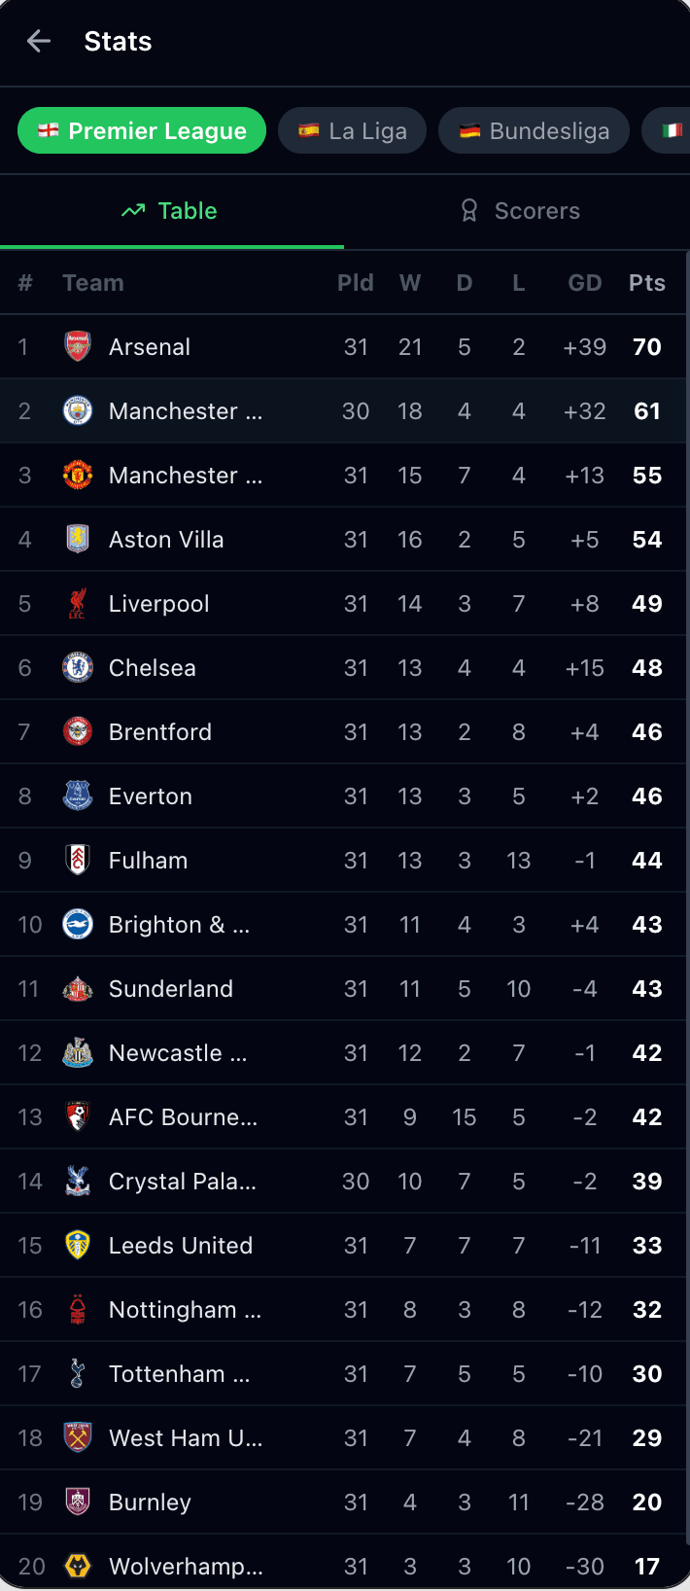Click the Fulham club crest
Image resolution: width=690 pixels, height=1591 pixels.
tap(78, 861)
